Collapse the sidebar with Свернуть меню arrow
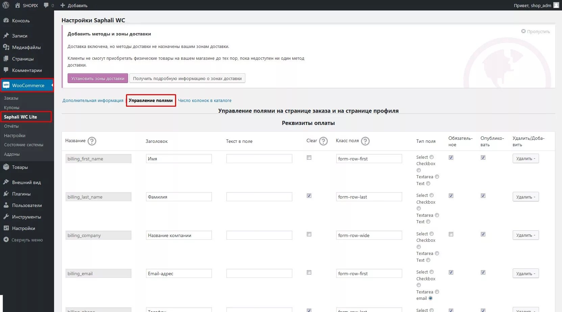The image size is (562, 312). [6, 239]
